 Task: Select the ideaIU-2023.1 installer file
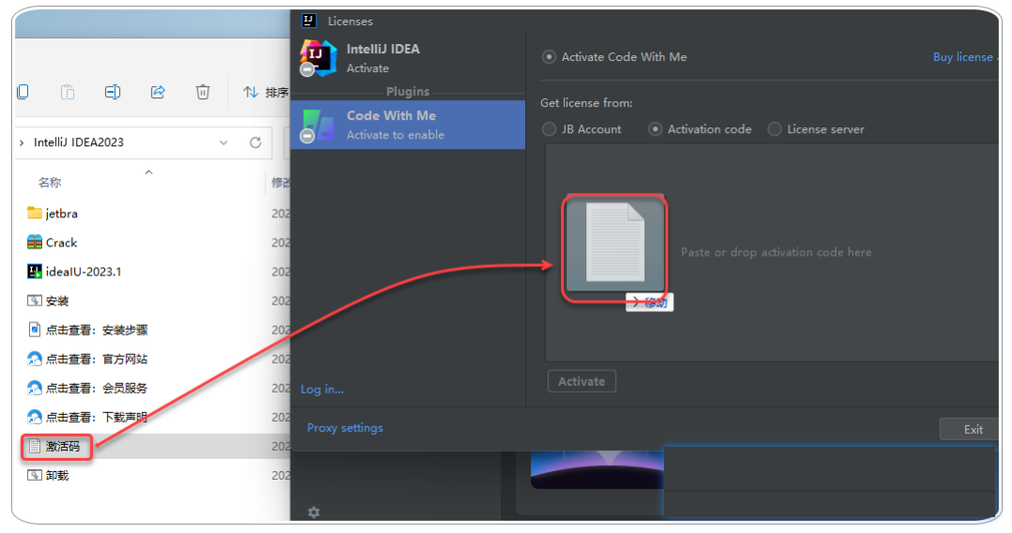click(x=74, y=272)
